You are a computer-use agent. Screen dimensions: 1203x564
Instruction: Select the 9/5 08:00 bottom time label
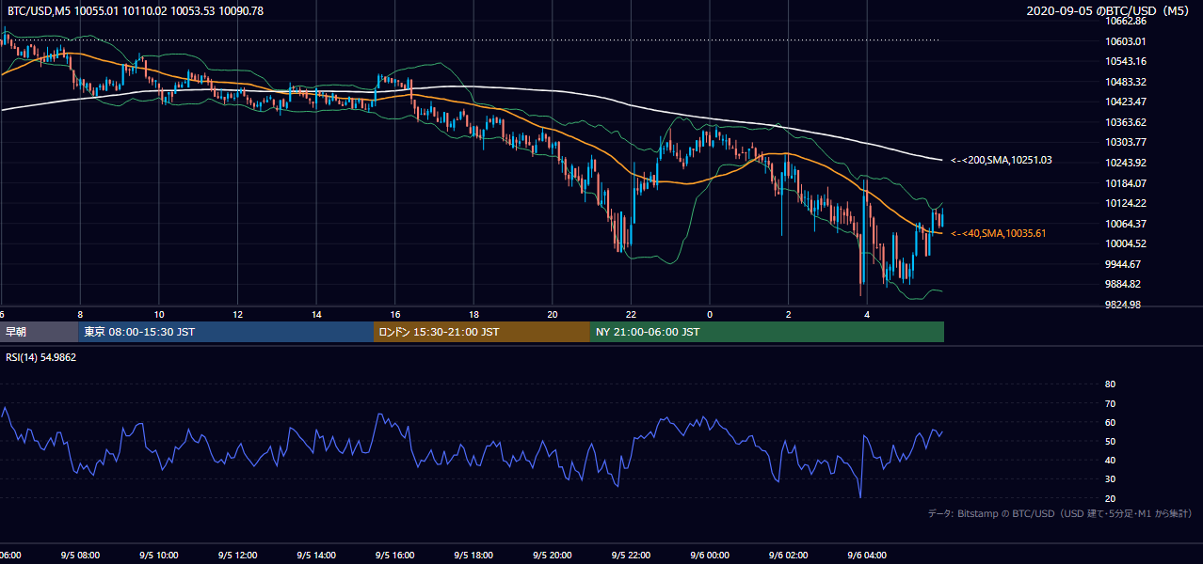tap(80, 556)
